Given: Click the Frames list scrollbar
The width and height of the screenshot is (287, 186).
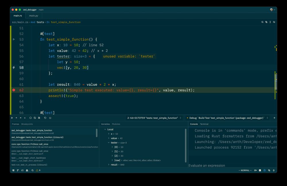Looking at the screenshot, I should tap(97, 133).
